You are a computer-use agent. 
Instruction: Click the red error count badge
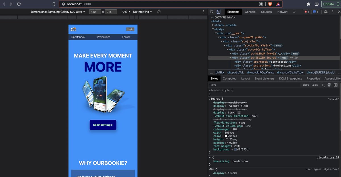point(307,12)
